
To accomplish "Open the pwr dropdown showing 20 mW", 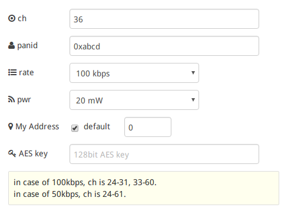I will tap(134, 100).
